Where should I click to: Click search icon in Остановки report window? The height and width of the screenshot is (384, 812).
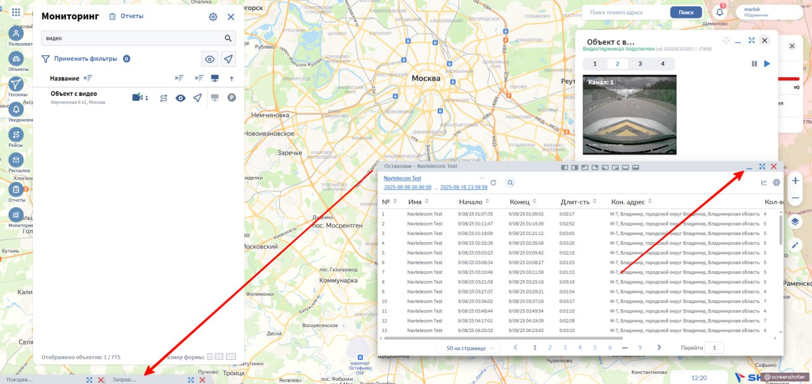tap(510, 182)
